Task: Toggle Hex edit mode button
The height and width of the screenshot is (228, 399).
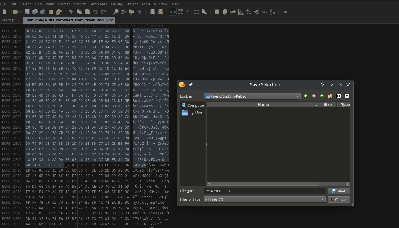Action: tap(173, 12)
